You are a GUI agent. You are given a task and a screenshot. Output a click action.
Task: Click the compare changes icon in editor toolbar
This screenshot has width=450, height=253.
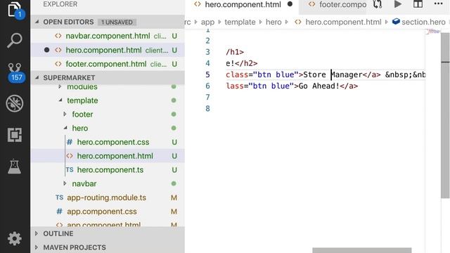pos(378,4)
